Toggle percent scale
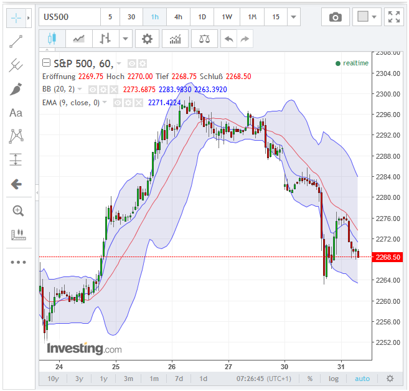Image resolution: width=409 pixels, height=391 pixels. point(310,379)
